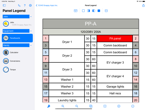Select the Equipment section header

[x=16, y=31]
